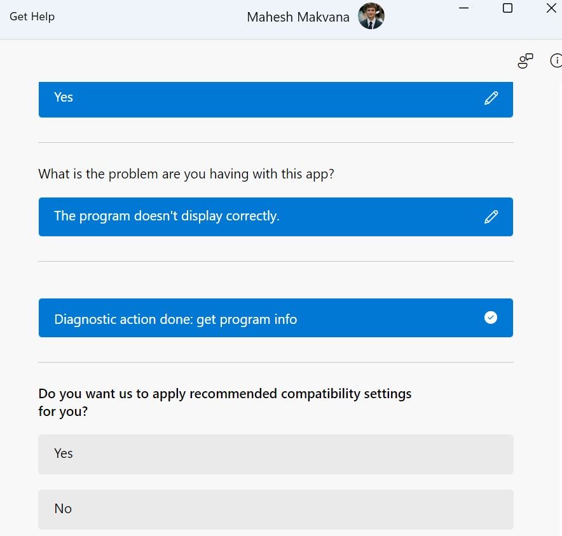Click the pencil icon on the Yes answer
This screenshot has width=562, height=536.
(491, 98)
